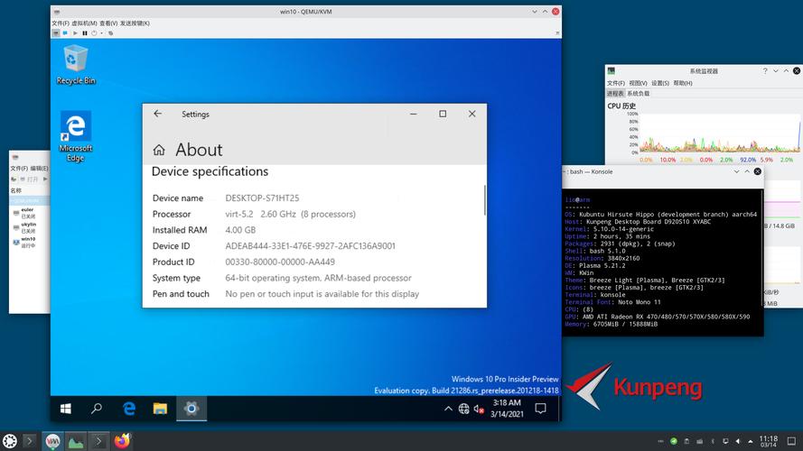Screen dimensions: 803x451
Task: Click help question mark in system monitor titlebar
Action: (765, 71)
